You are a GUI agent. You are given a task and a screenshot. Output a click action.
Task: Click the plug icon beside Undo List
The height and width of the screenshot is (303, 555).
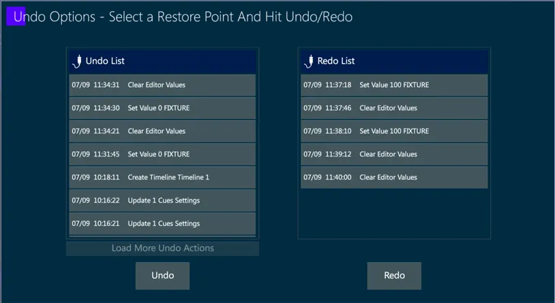coord(77,61)
